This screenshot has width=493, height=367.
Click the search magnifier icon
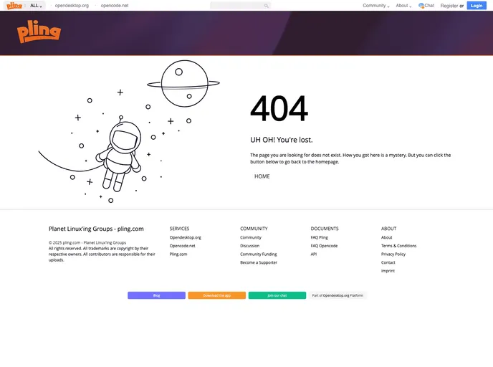point(267,6)
